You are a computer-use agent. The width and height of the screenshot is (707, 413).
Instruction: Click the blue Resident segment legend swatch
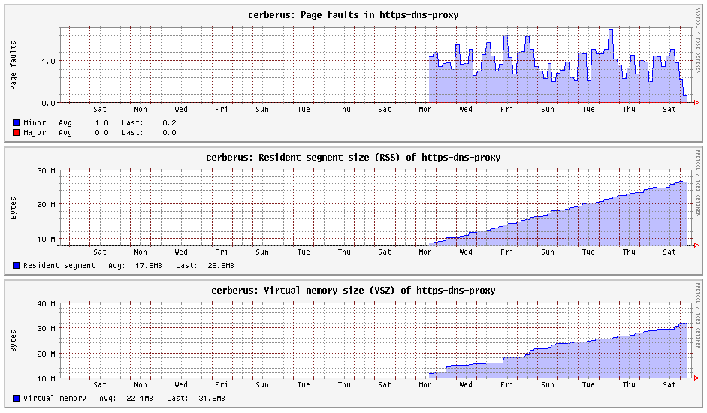coord(17,266)
